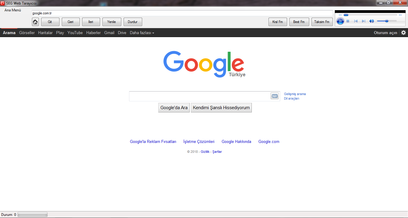Open the Ana Menü menu
Viewport: 408px width, 218px height.
(13, 10)
